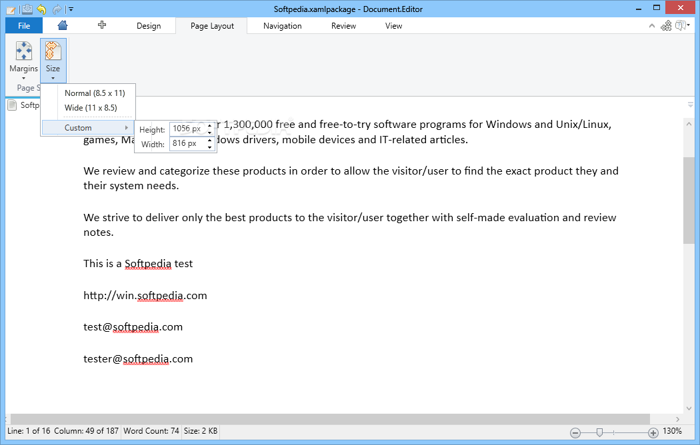Open the settings gears icon
The width and height of the screenshot is (700, 445).
click(666, 26)
